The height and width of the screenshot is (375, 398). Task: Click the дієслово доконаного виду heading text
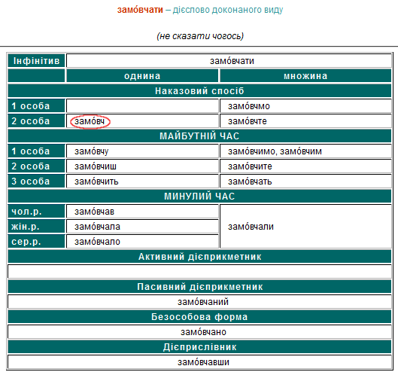tap(228, 10)
